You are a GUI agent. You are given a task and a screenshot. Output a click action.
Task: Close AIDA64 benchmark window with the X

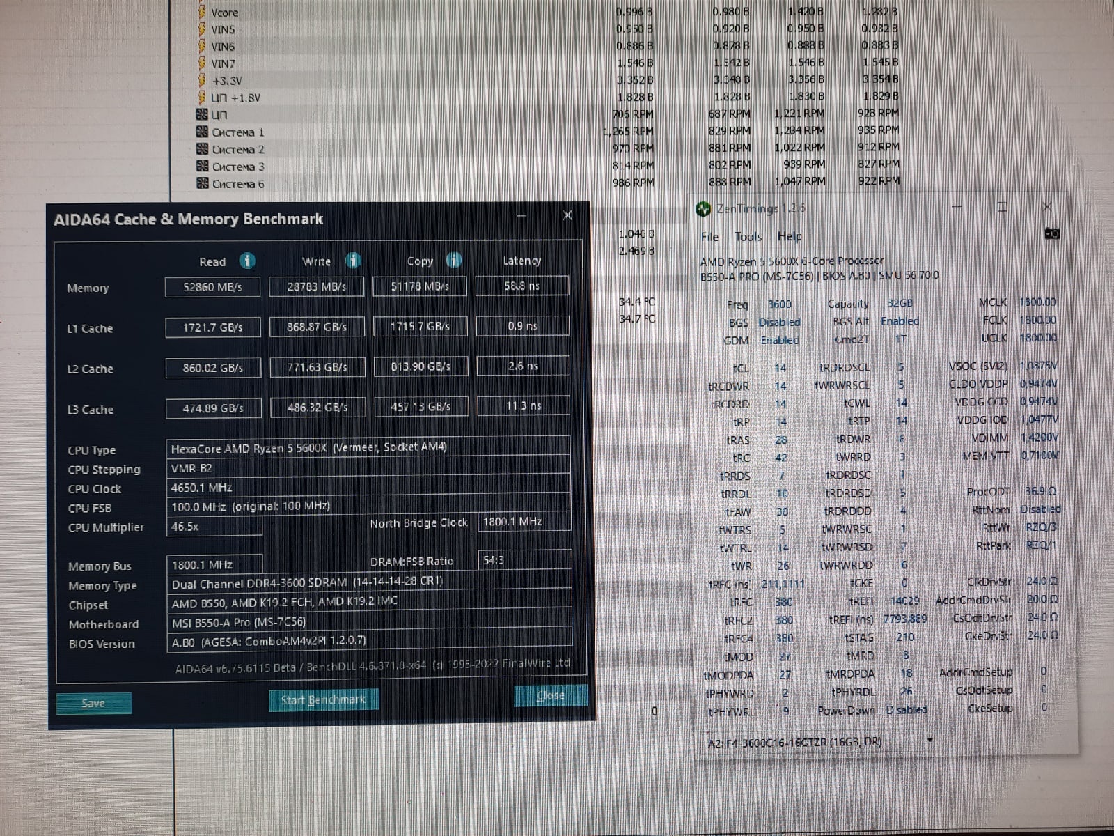(567, 215)
